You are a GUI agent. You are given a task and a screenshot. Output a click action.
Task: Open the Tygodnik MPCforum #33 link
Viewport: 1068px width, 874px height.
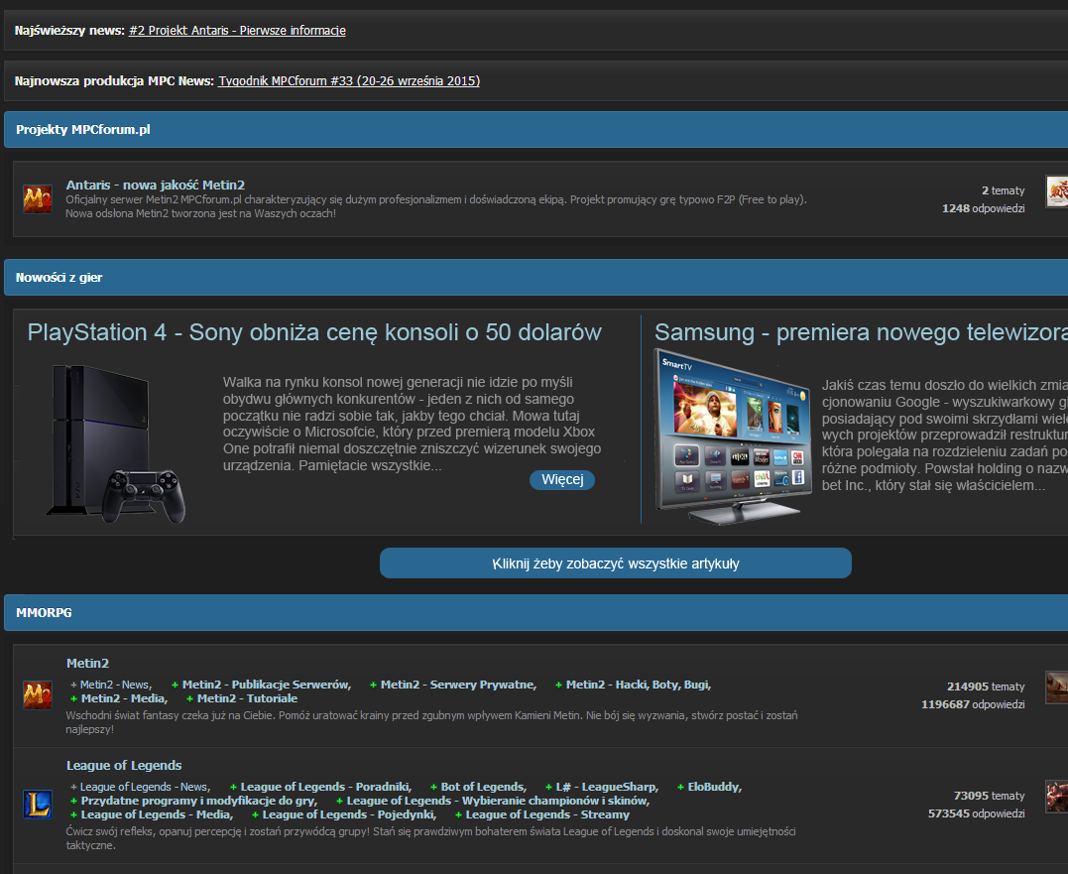coord(349,81)
